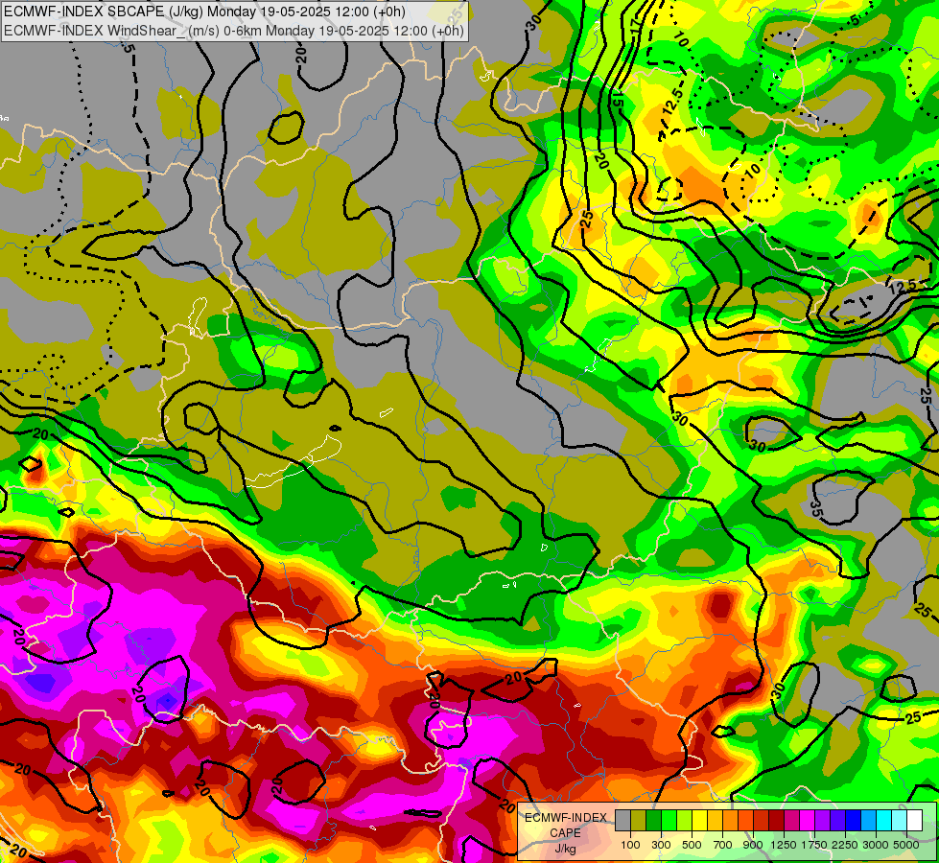Select the grey legend swatch below 100
Image resolution: width=939 pixels, height=863 pixels.
[622, 821]
